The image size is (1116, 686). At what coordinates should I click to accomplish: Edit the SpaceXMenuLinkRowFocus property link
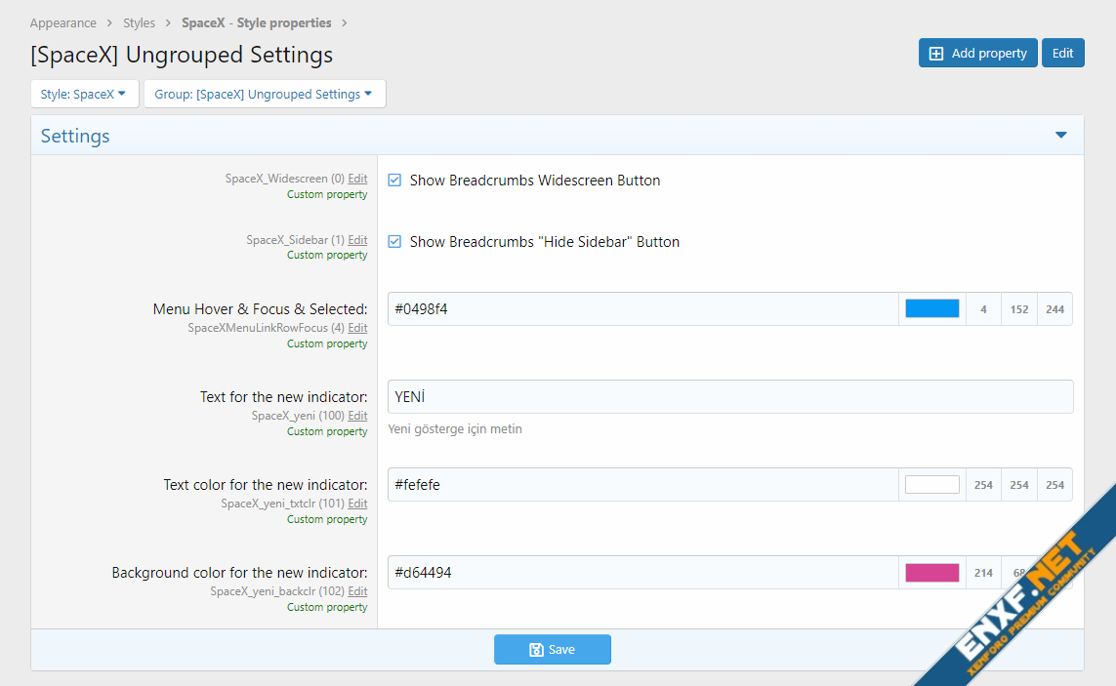(x=357, y=328)
